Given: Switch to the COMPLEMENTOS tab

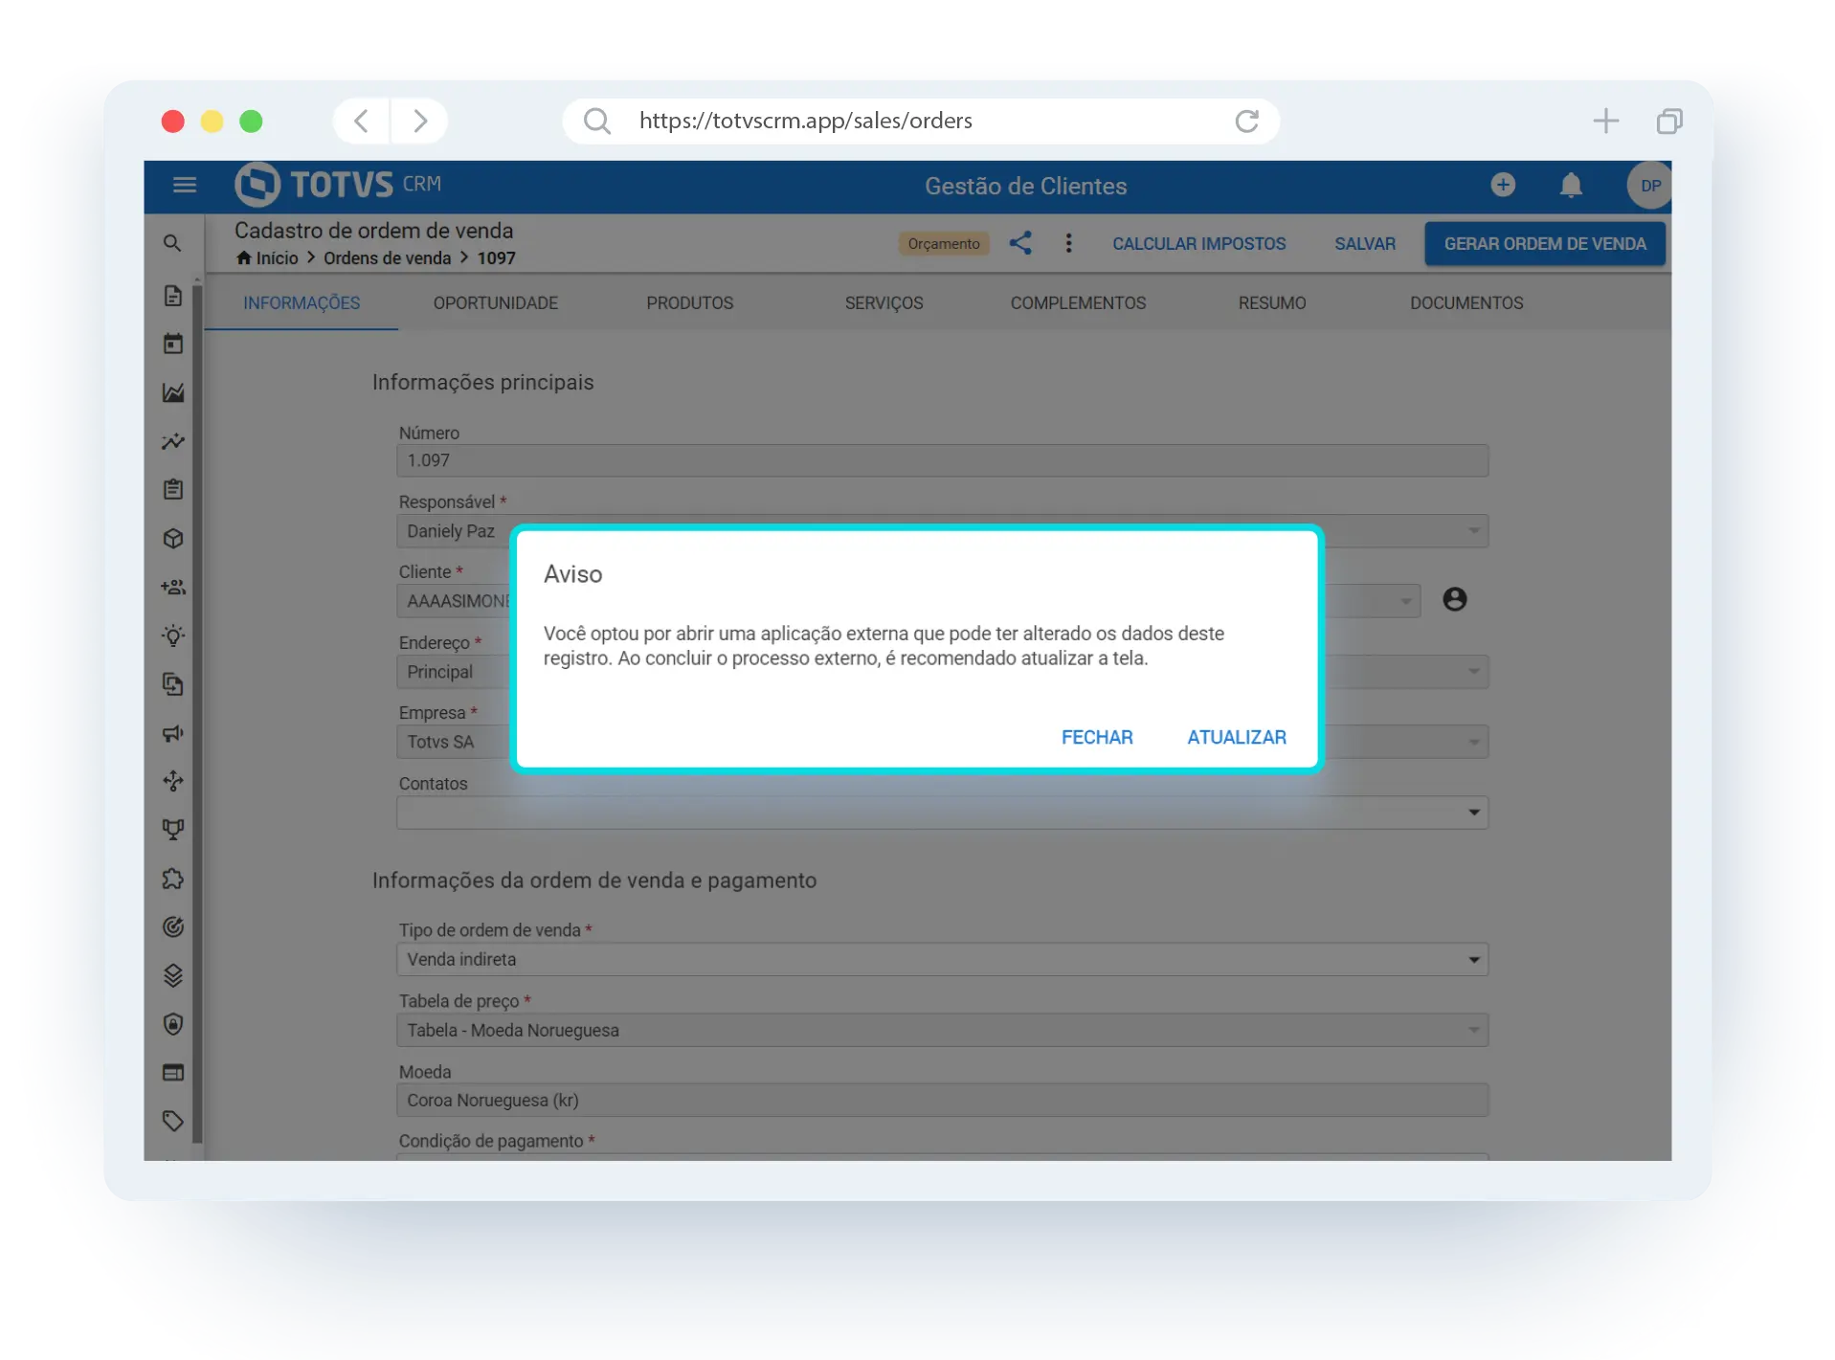Looking at the screenshot, I should click(1078, 302).
